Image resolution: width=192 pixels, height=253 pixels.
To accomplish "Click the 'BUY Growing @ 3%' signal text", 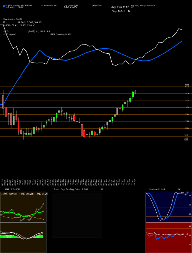I will click(x=60, y=34).
